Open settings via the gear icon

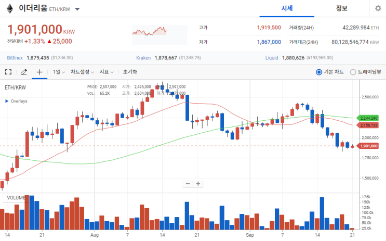click(378, 8)
